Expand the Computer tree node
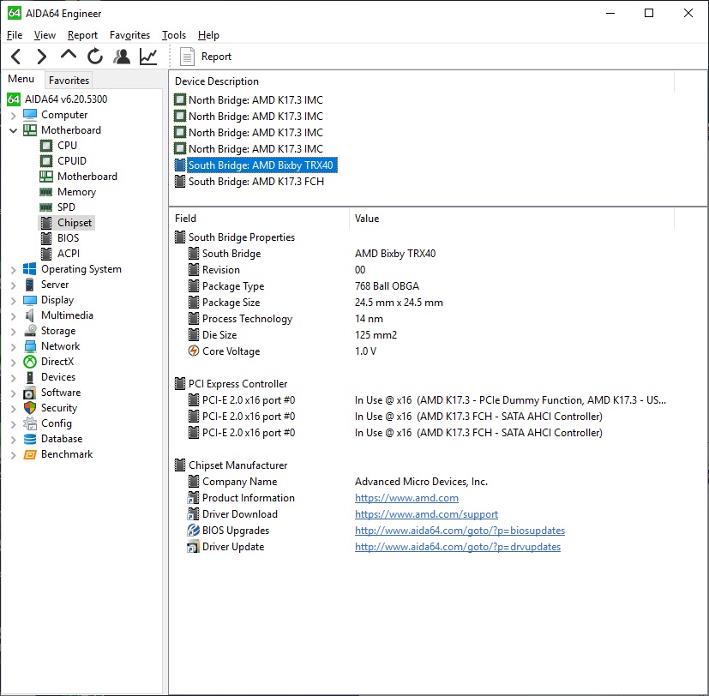 [13, 115]
